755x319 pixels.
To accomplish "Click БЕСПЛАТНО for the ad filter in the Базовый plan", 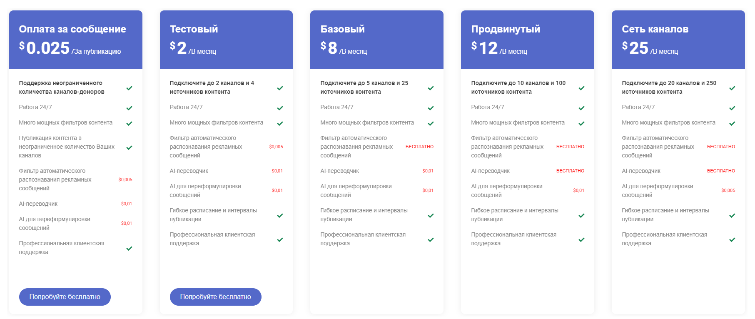I will (x=420, y=147).
